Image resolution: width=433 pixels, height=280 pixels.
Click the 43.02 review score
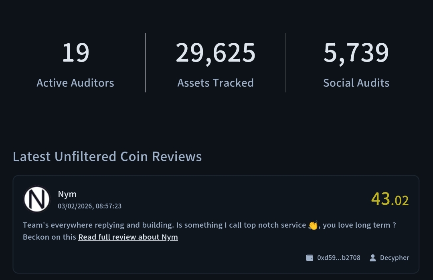[x=390, y=199]
